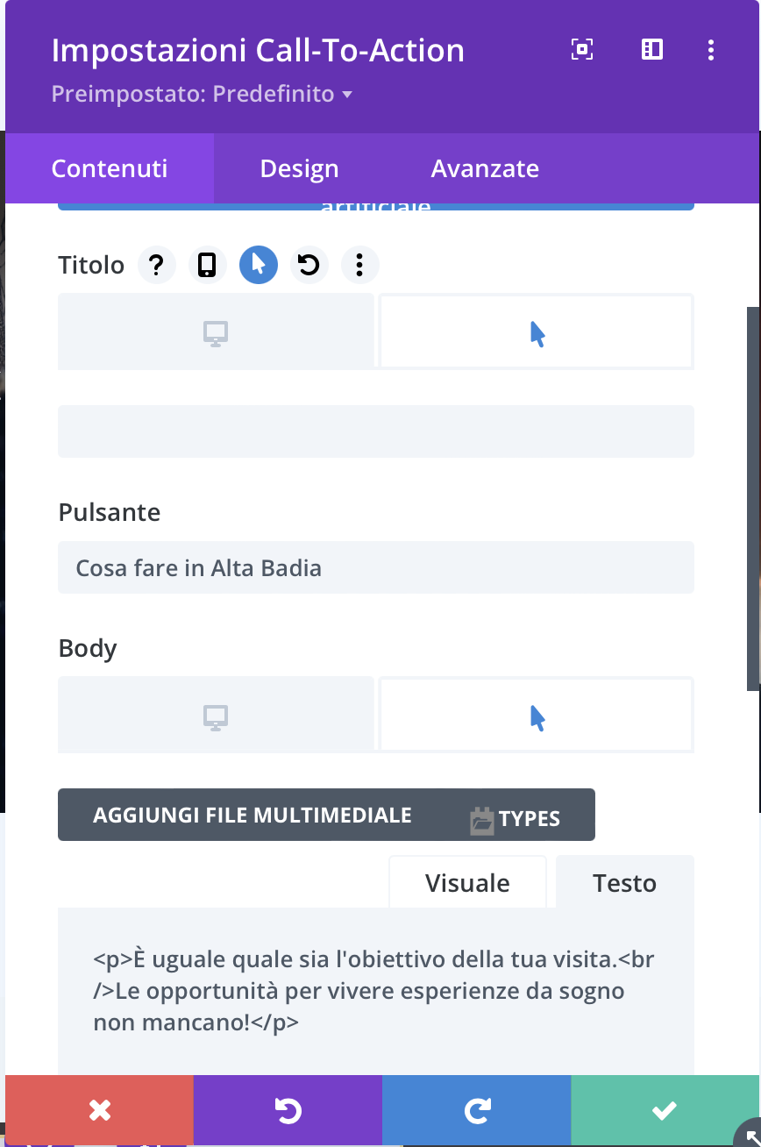
Task: Select the Titolo desktop state tab
Action: pyautogui.click(x=216, y=332)
